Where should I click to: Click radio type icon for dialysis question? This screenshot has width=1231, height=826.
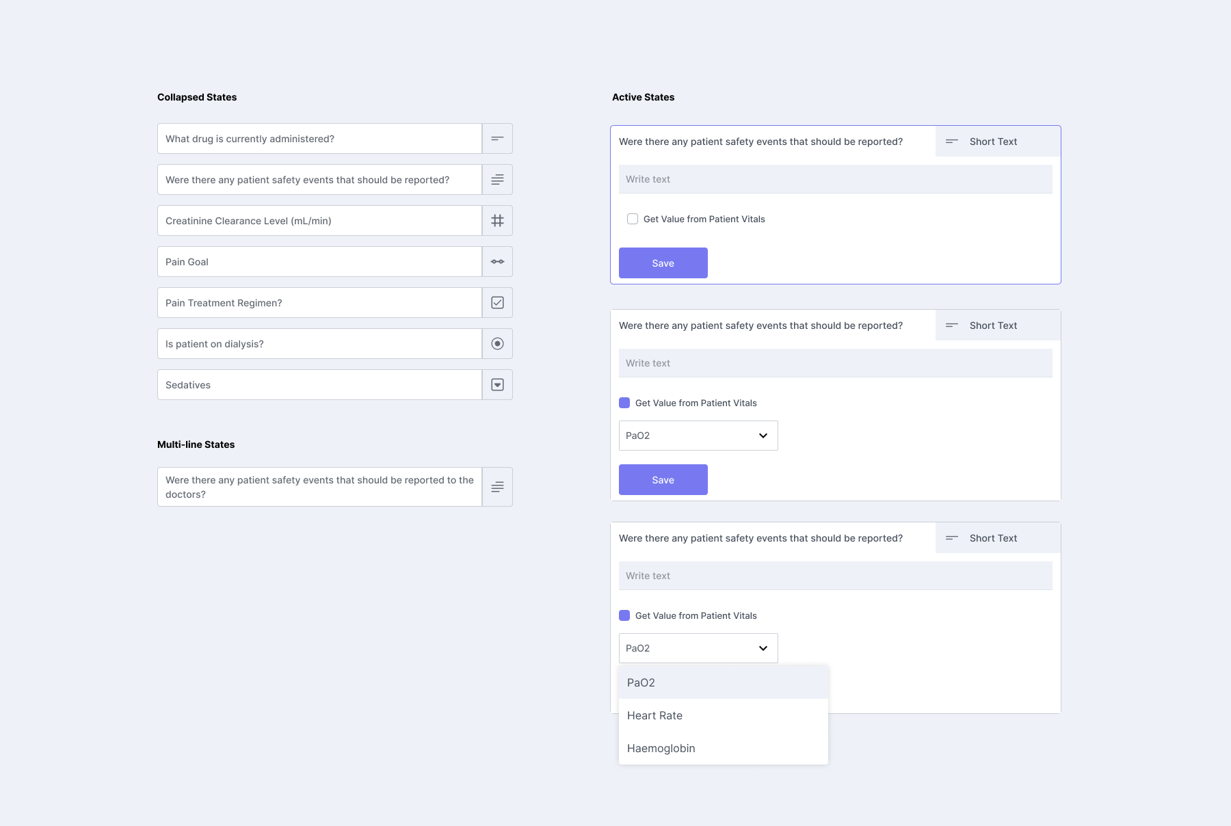(497, 344)
